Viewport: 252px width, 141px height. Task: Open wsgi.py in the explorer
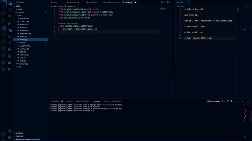[x=31, y=61]
